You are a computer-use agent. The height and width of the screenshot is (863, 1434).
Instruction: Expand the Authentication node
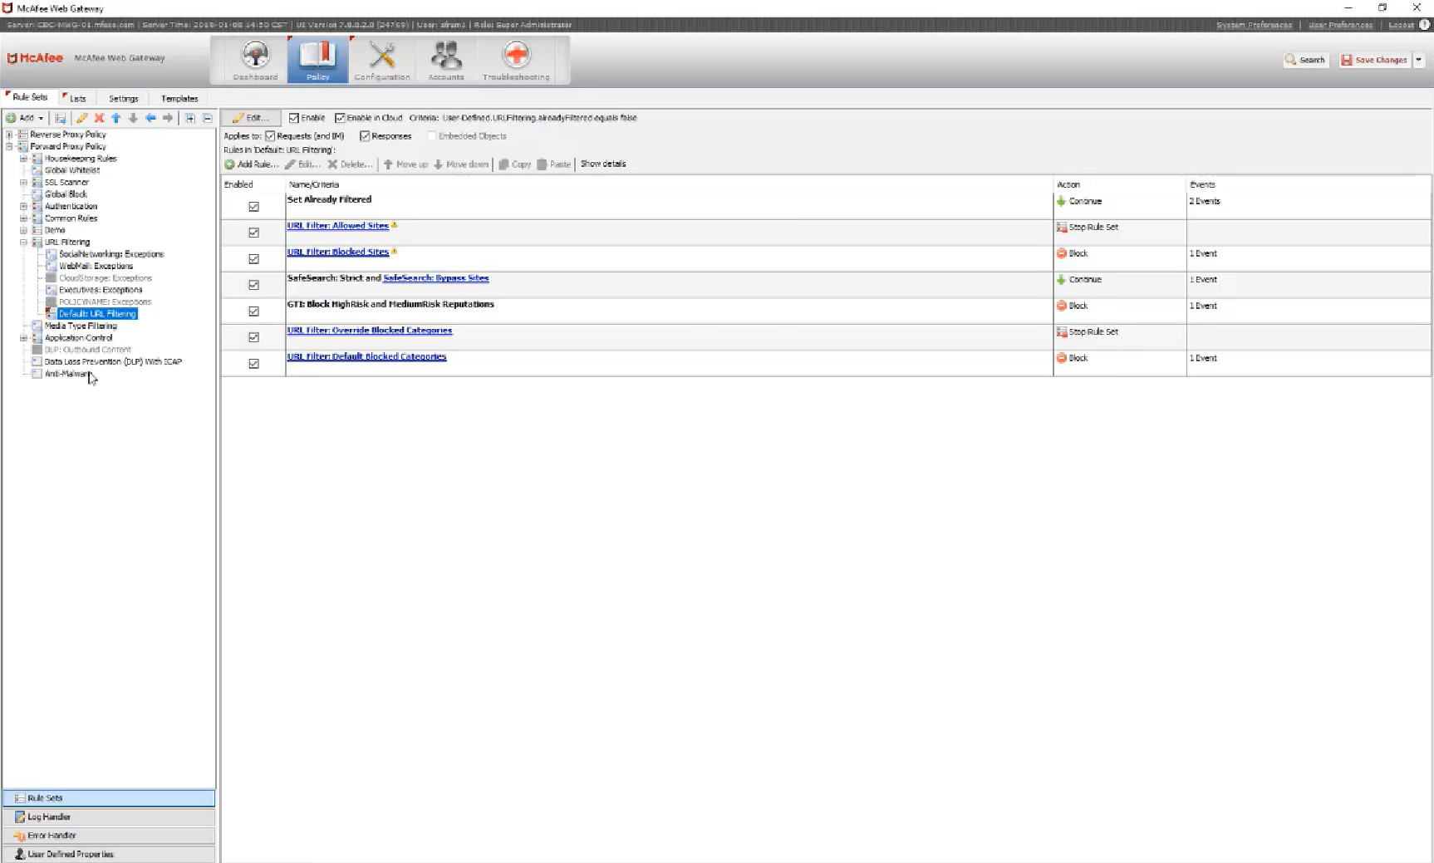[x=23, y=207]
